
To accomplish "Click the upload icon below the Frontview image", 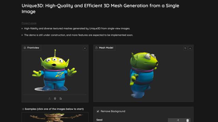I will pos(49,99).
